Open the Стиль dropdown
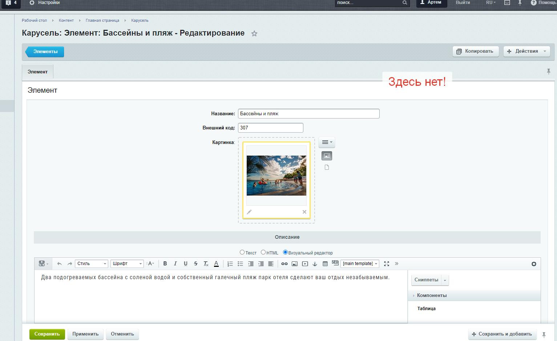The image size is (557, 341). click(92, 264)
